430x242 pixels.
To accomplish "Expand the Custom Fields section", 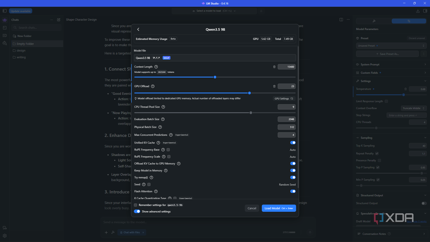I will 391,73.
